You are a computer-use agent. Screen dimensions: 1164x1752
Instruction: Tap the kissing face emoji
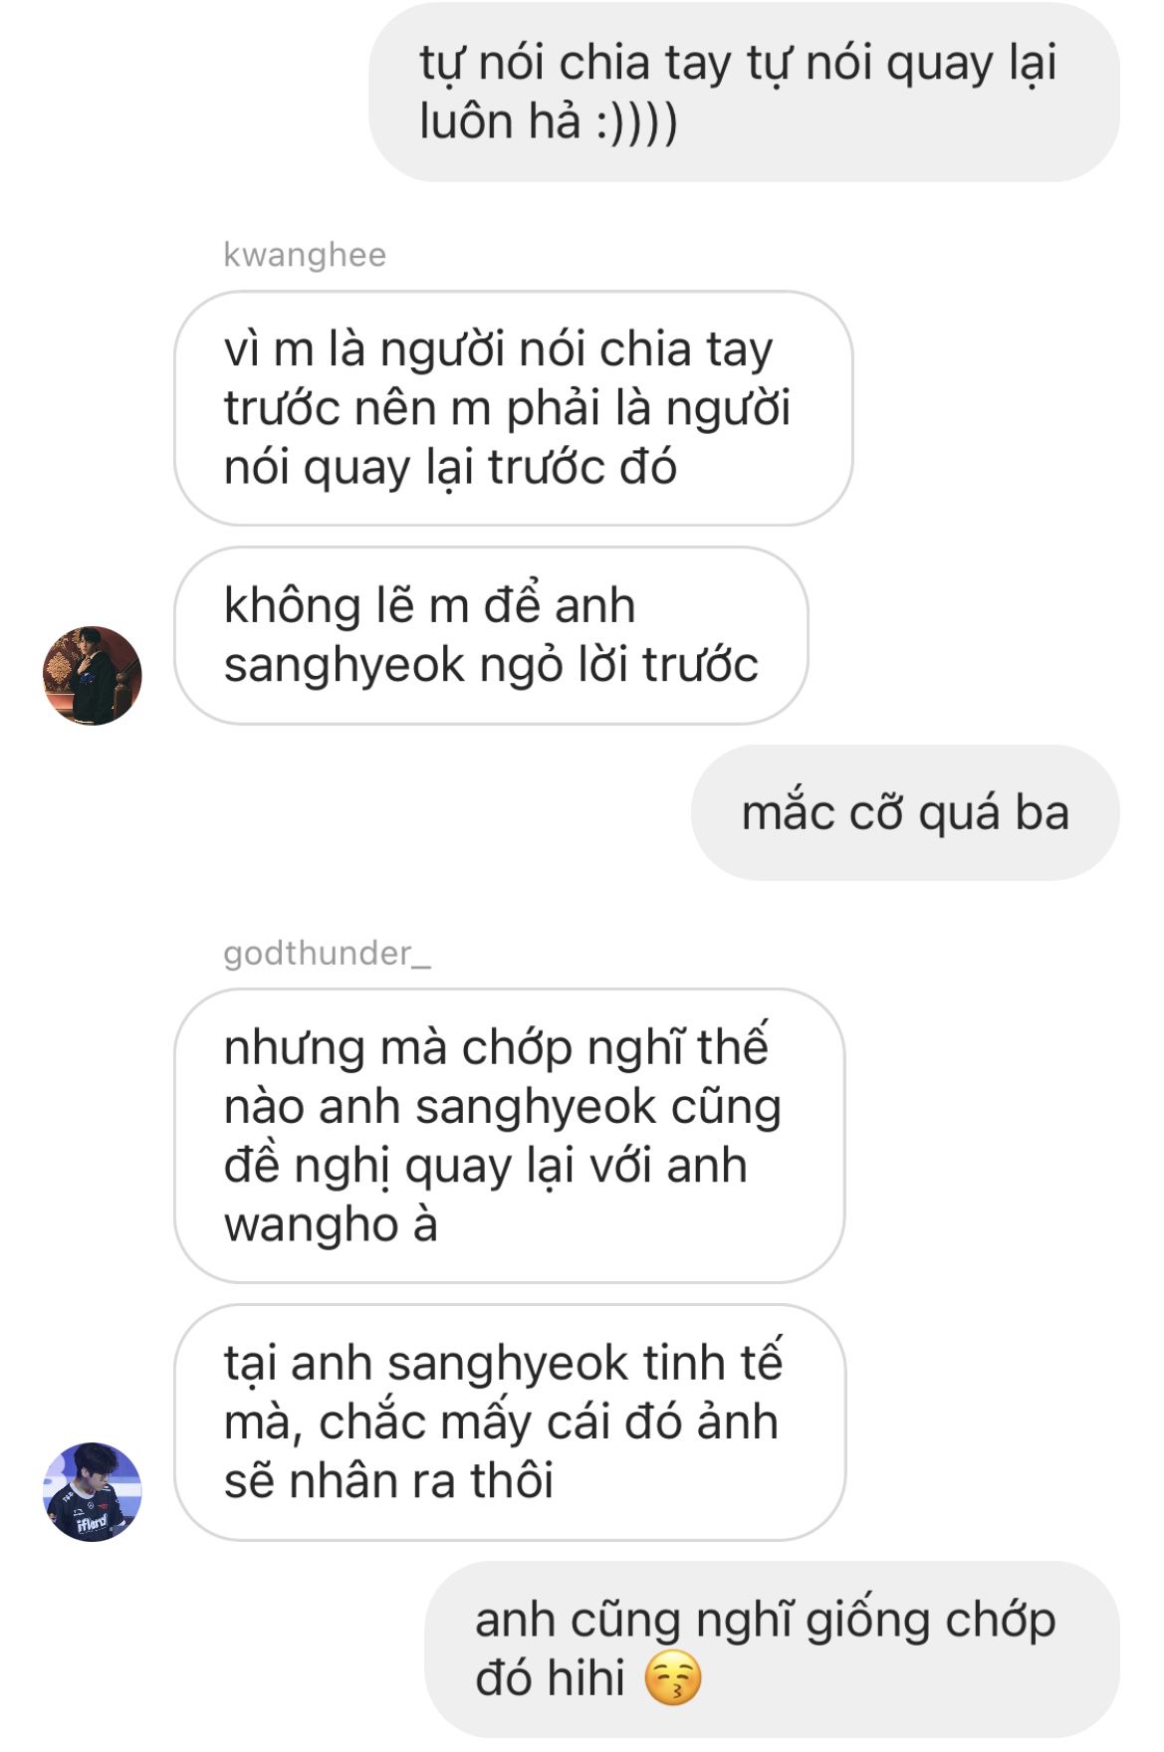(673, 1677)
